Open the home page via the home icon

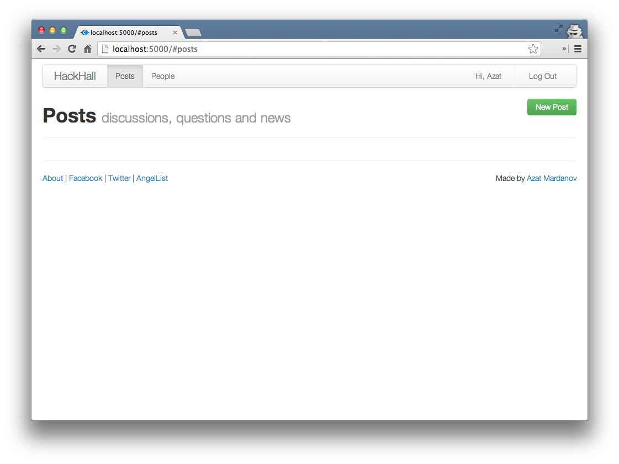pyautogui.click(x=87, y=49)
